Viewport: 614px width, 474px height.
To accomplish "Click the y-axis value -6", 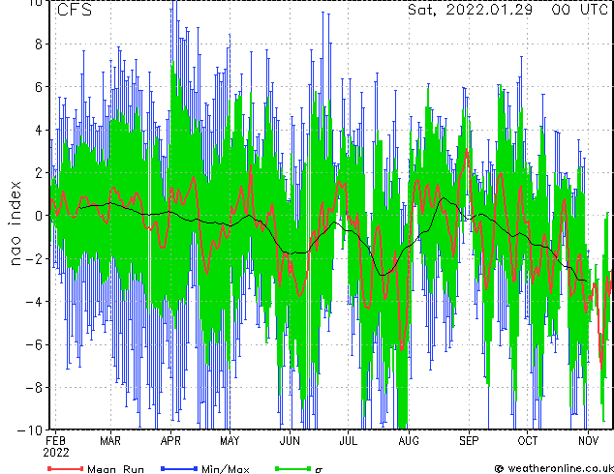I will (x=34, y=344).
